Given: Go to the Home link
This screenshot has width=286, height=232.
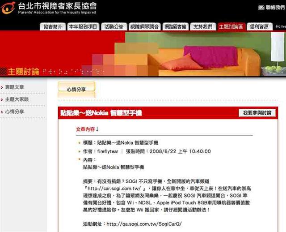Looking at the screenshot, I should point(281,26).
